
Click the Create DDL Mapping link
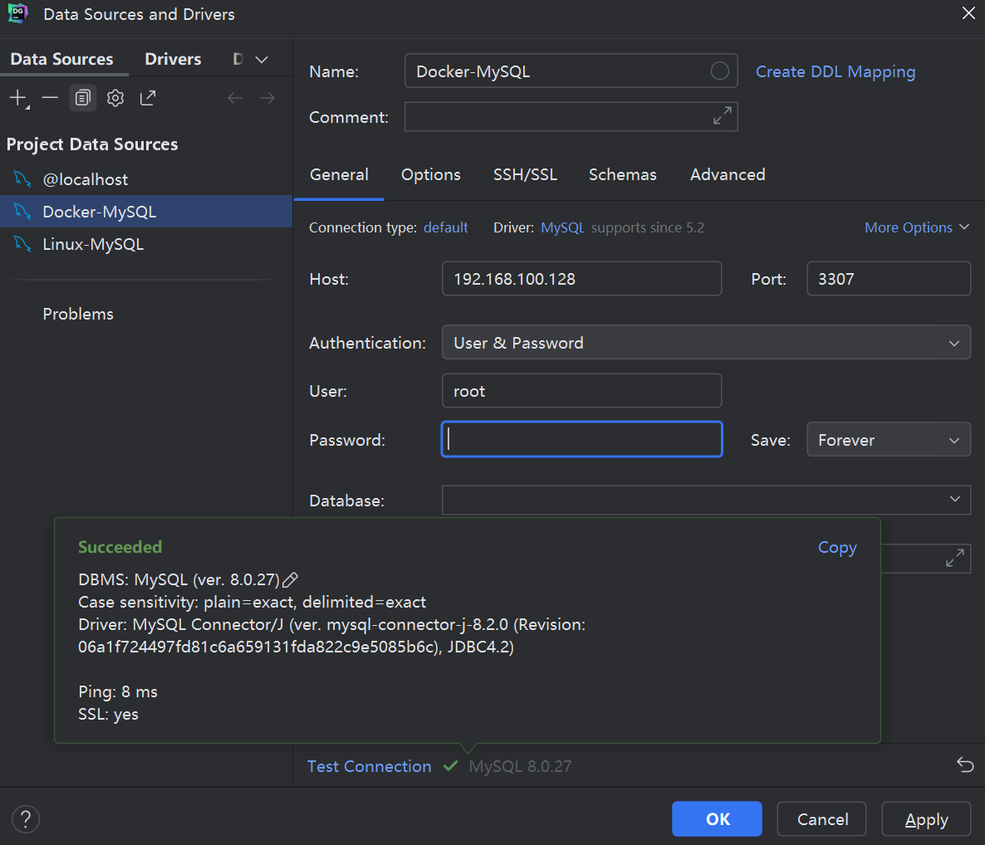click(x=836, y=71)
